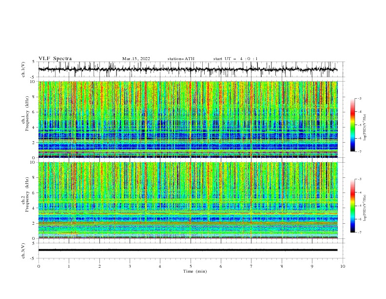Click the ch.1 "Frequency (kHz)" axis label

click(27, 114)
